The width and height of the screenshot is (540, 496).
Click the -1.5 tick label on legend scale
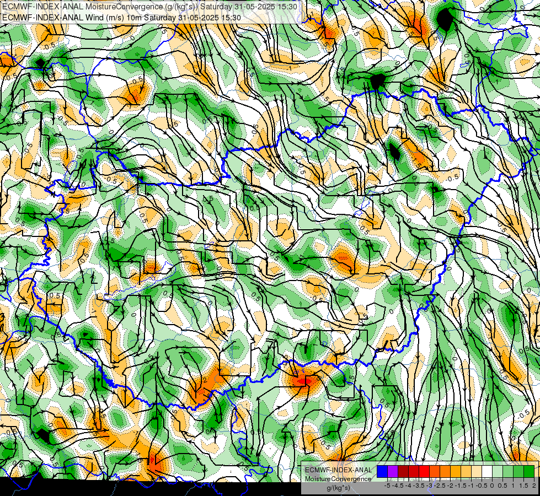(461, 486)
